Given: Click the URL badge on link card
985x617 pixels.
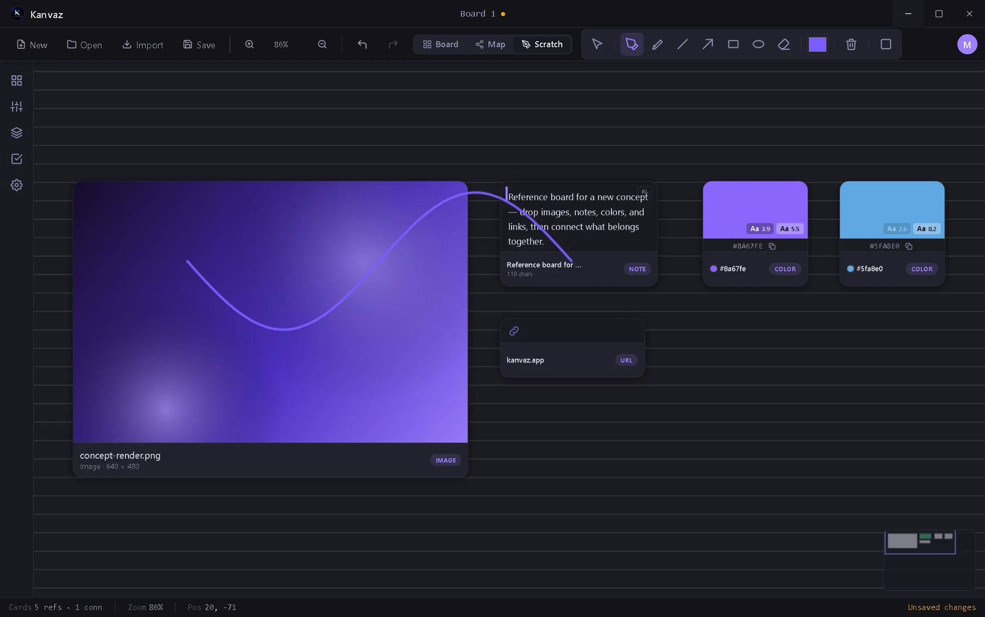Looking at the screenshot, I should [x=626, y=360].
